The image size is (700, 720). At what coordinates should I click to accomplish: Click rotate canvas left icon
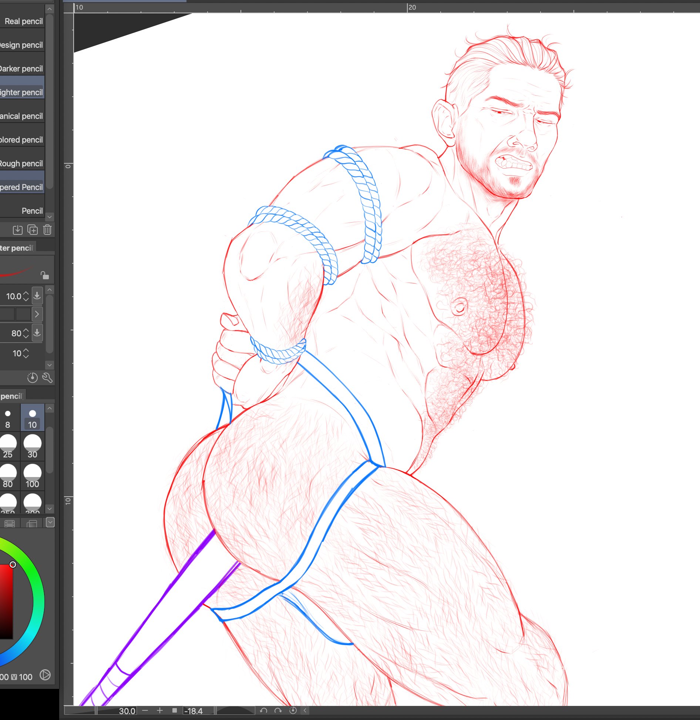(263, 710)
